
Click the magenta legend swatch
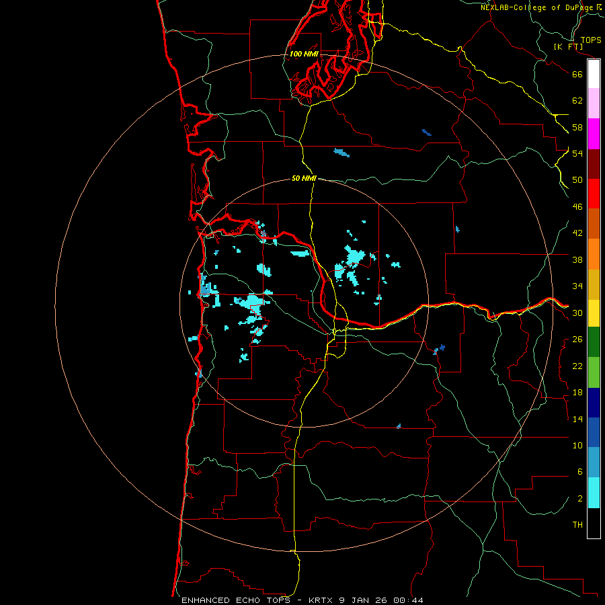(x=594, y=134)
